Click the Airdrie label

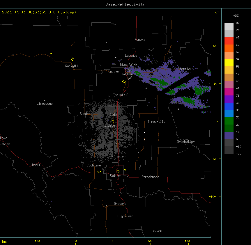pos(118,156)
